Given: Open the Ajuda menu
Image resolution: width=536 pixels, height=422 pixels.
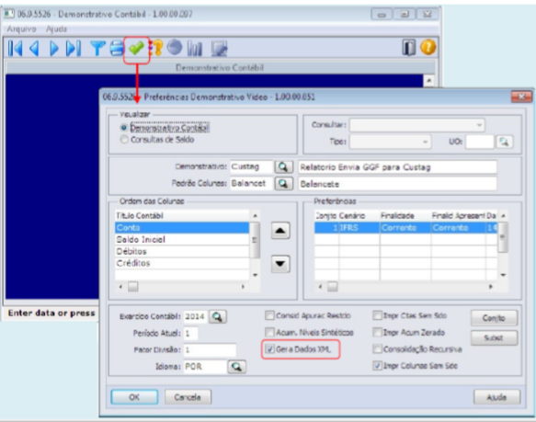Looking at the screenshot, I should pos(56,29).
